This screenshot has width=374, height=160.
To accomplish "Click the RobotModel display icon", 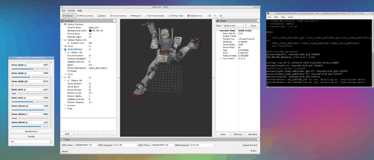I will pos(65,49).
